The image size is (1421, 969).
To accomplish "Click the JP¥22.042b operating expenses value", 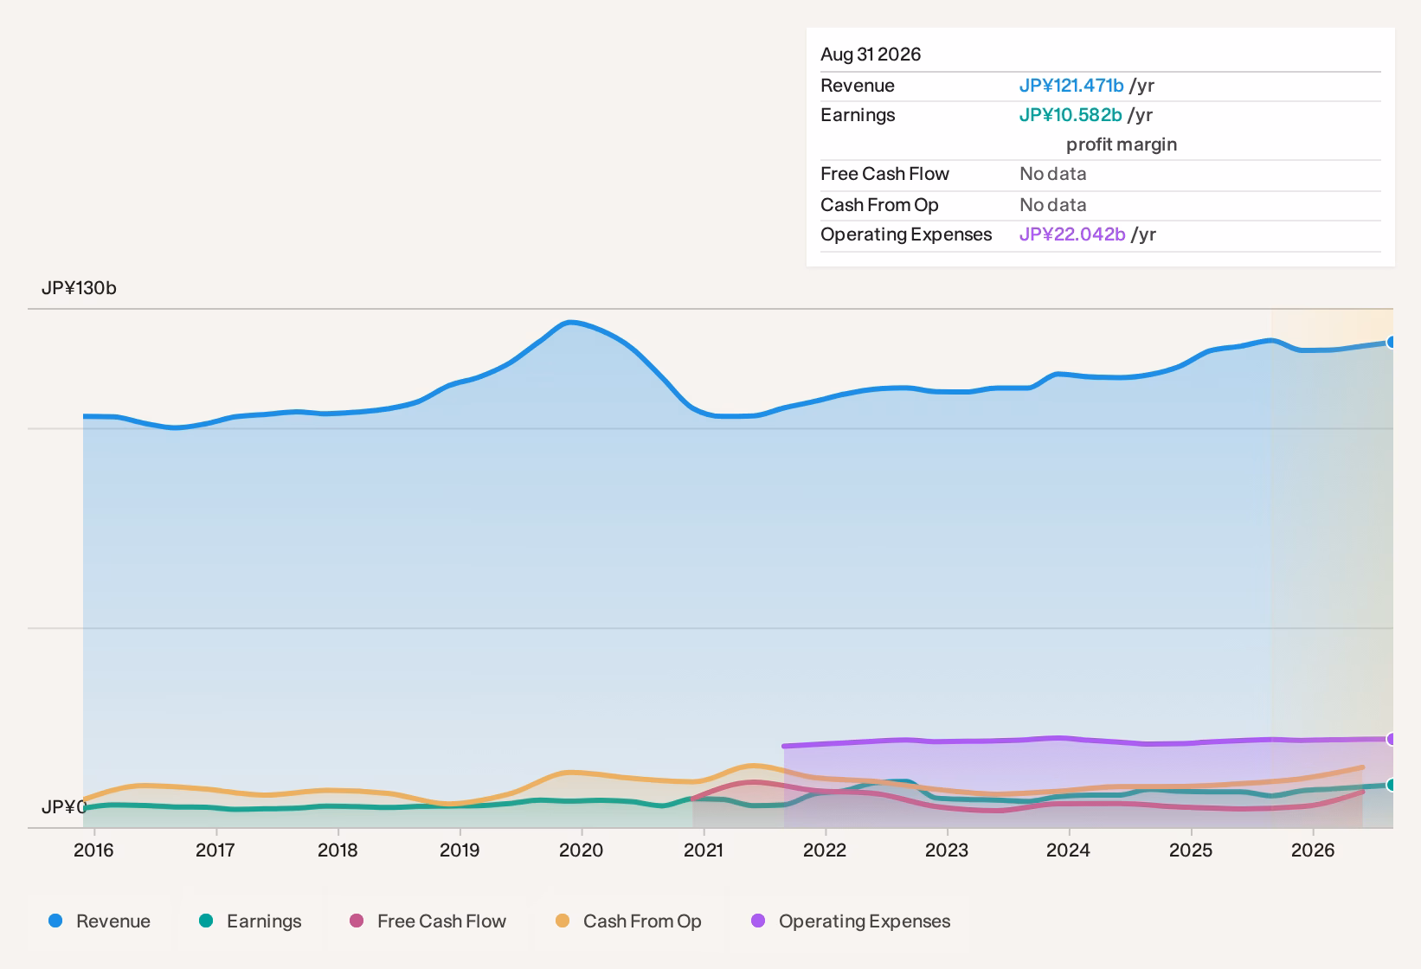I will [1072, 234].
